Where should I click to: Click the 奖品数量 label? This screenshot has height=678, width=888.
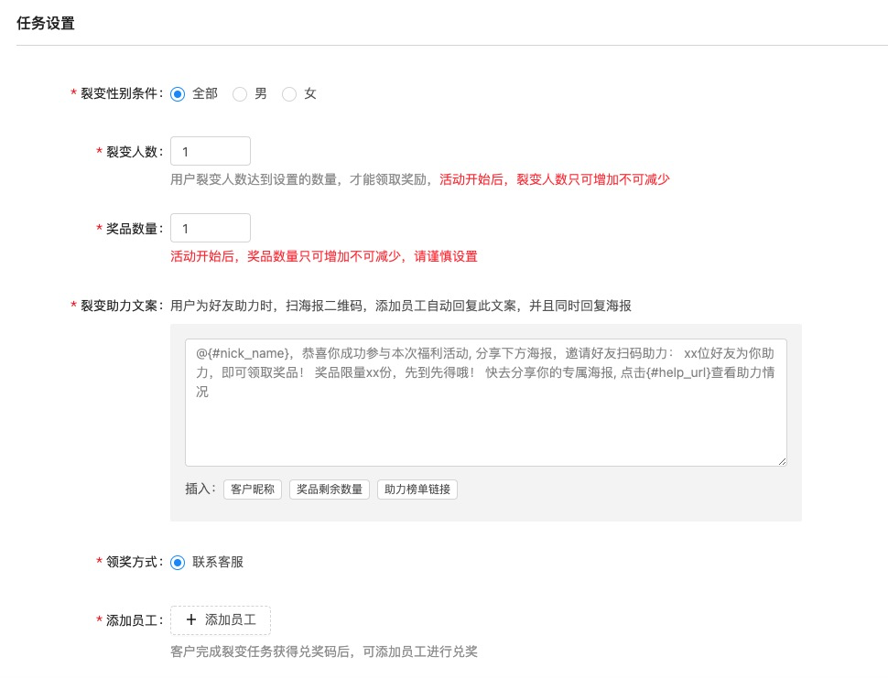pyautogui.click(x=135, y=229)
